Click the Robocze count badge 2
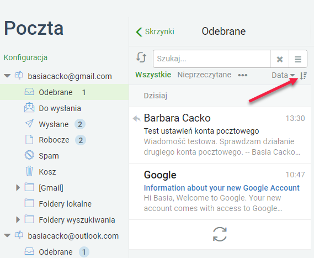Screen dimensions: 314x258 coord(81,140)
